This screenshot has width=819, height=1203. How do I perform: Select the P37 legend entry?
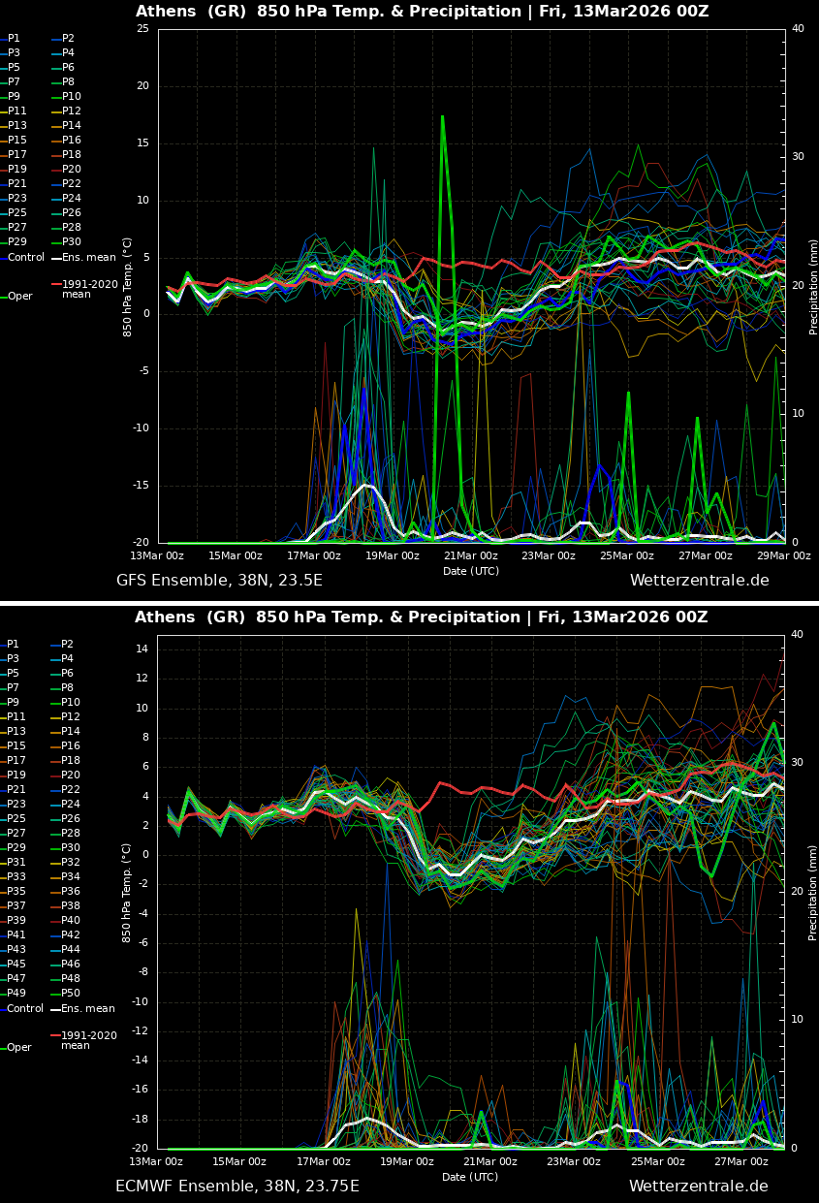(x=16, y=906)
